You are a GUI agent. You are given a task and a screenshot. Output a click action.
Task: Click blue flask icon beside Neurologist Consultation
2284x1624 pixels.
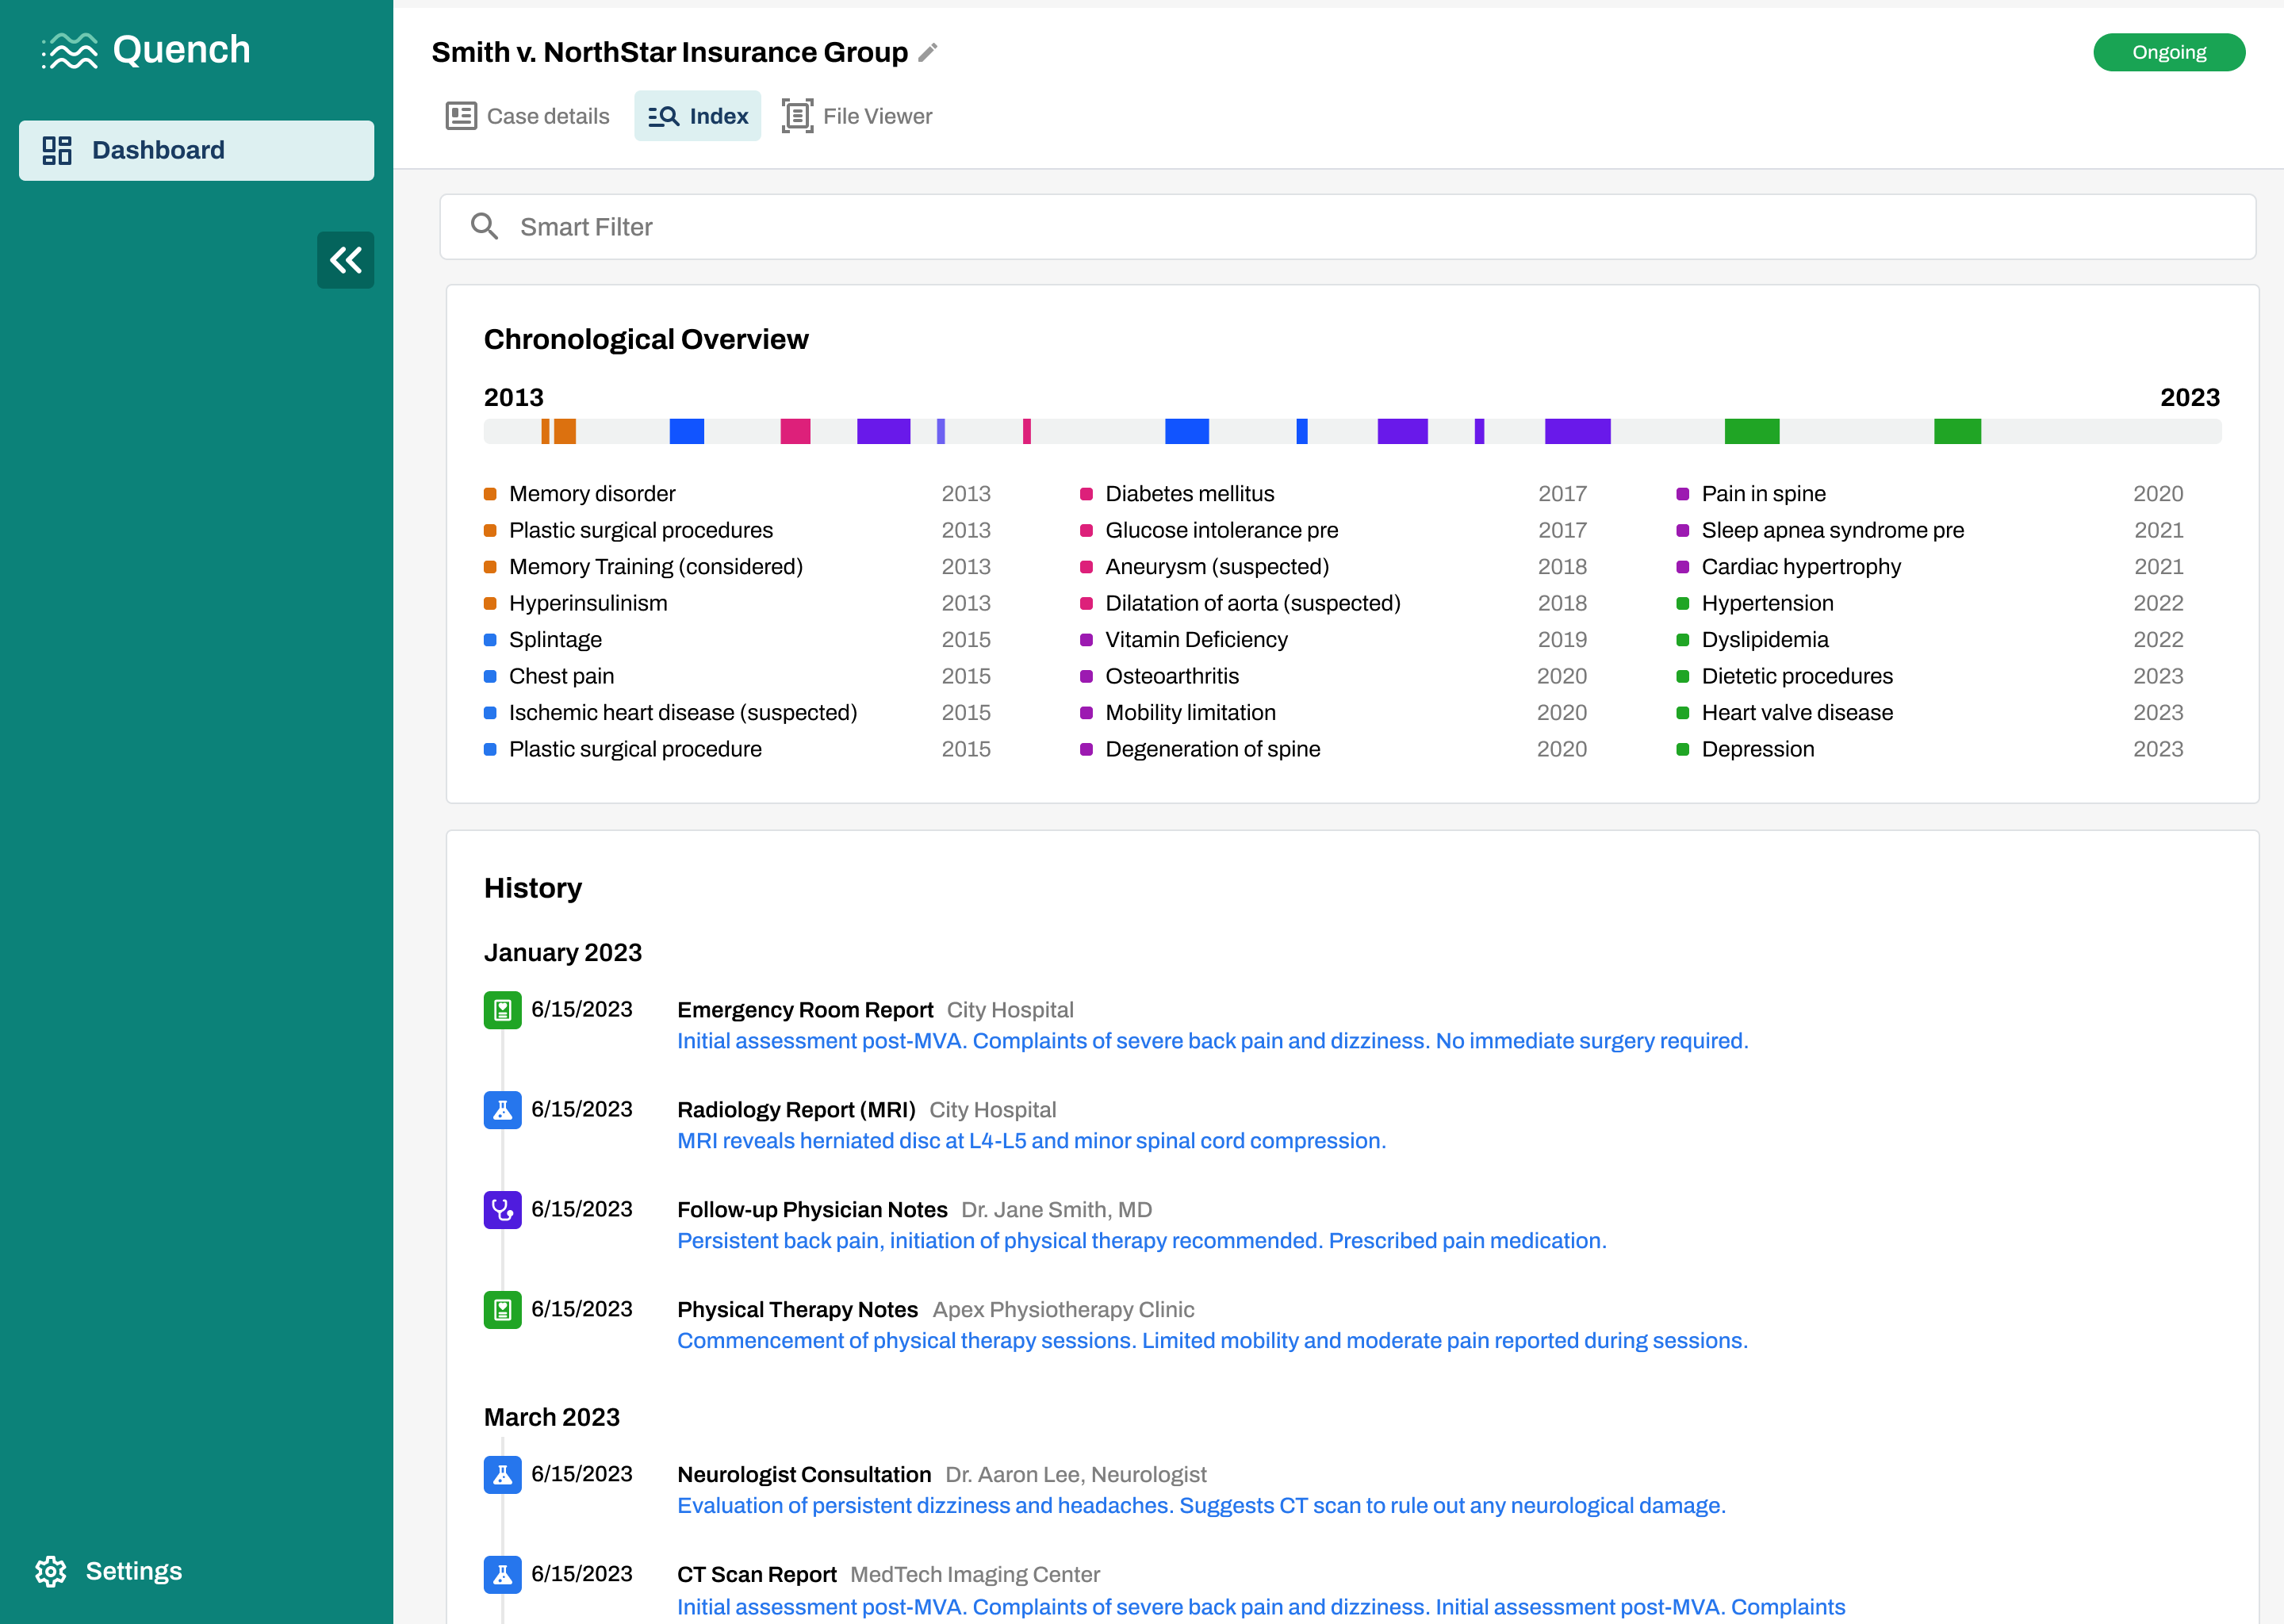(502, 1474)
